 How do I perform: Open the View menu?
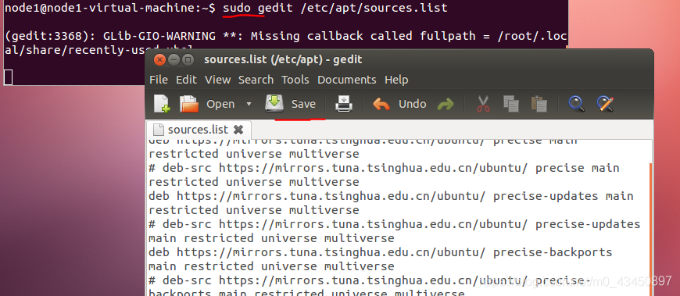218,80
